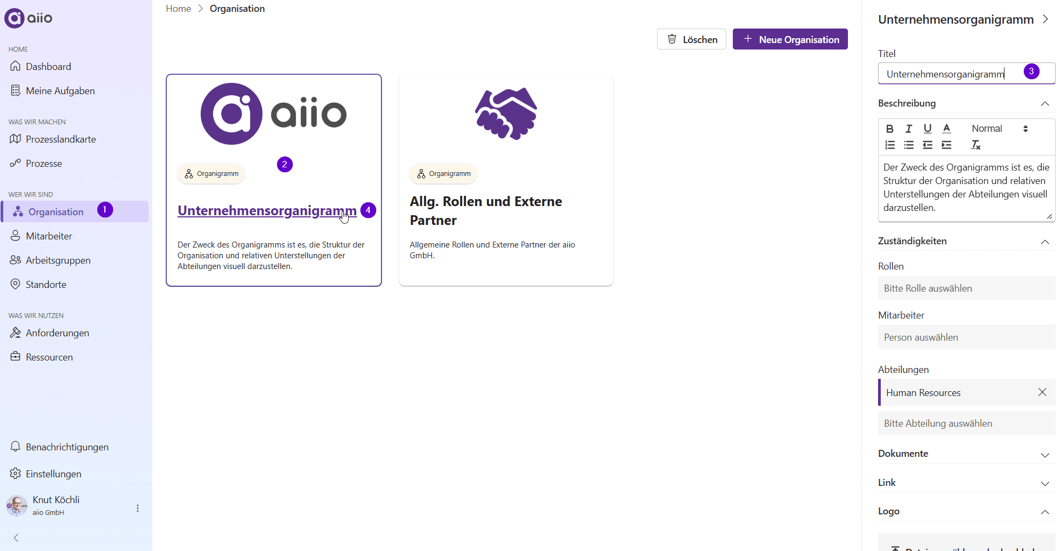Increase the text indent
This screenshot has height=551, width=1061.
[947, 145]
